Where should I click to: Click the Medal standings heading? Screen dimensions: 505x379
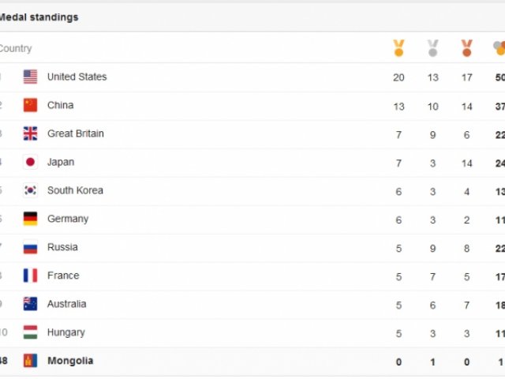(39, 17)
